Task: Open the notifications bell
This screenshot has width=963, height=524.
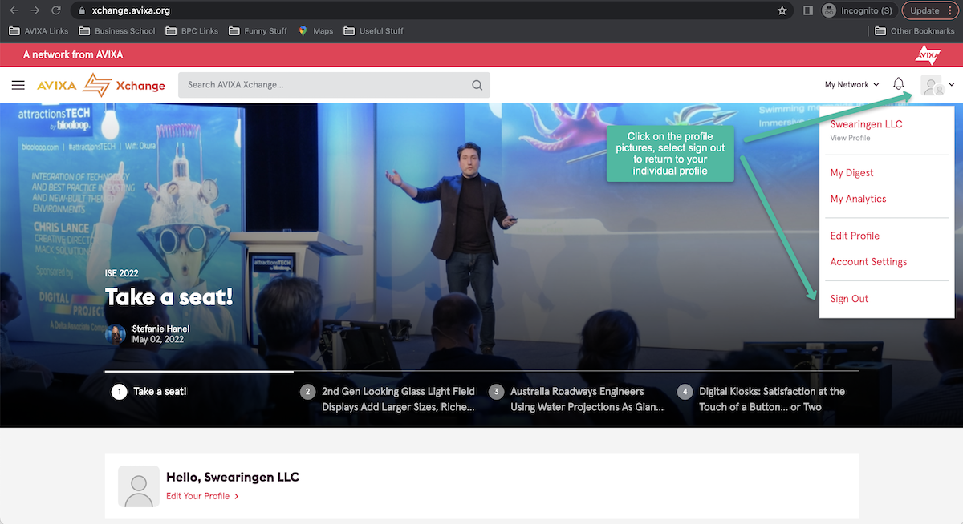Action: pos(899,84)
